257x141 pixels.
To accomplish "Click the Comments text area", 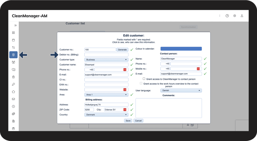I will [169, 108].
